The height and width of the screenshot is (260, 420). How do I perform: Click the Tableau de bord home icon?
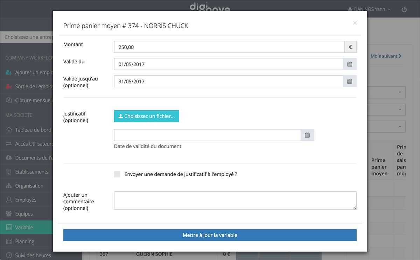tap(9, 130)
